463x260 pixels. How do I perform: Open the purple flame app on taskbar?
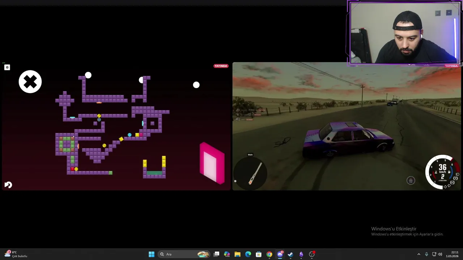point(301,254)
